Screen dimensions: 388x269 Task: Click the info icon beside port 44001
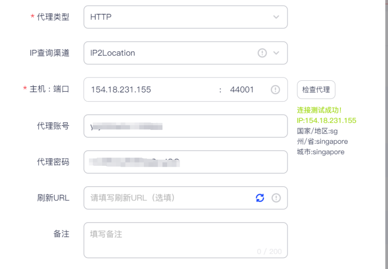(x=275, y=90)
